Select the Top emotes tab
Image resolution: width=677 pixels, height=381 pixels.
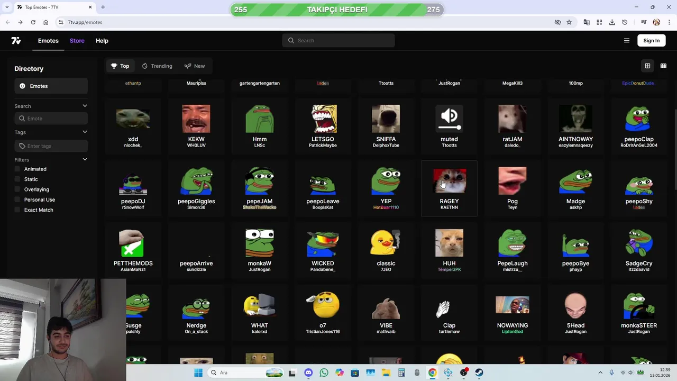click(120, 66)
